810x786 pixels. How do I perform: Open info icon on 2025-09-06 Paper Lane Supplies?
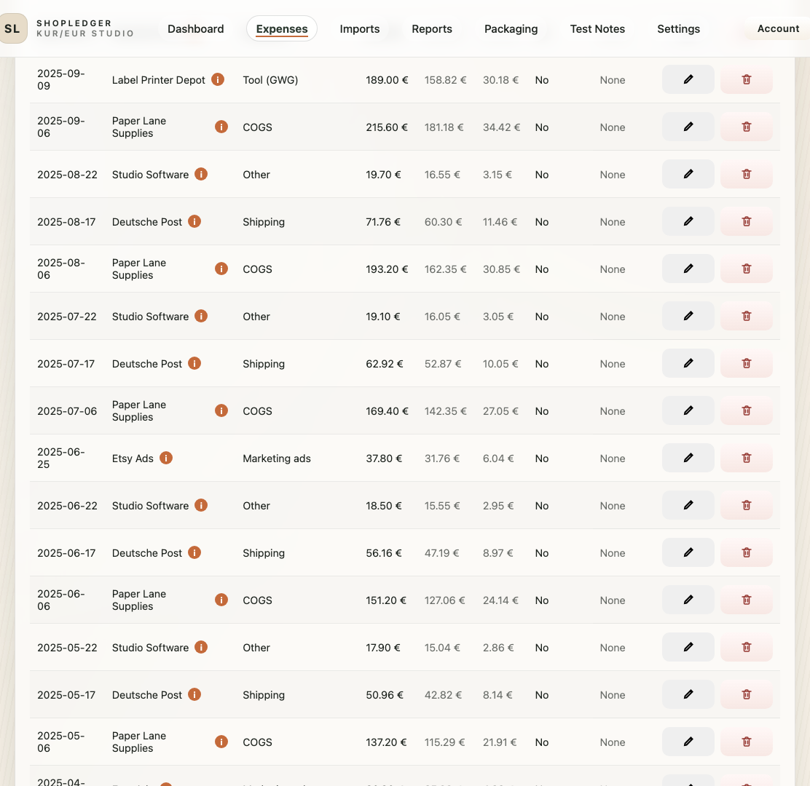[x=221, y=126]
